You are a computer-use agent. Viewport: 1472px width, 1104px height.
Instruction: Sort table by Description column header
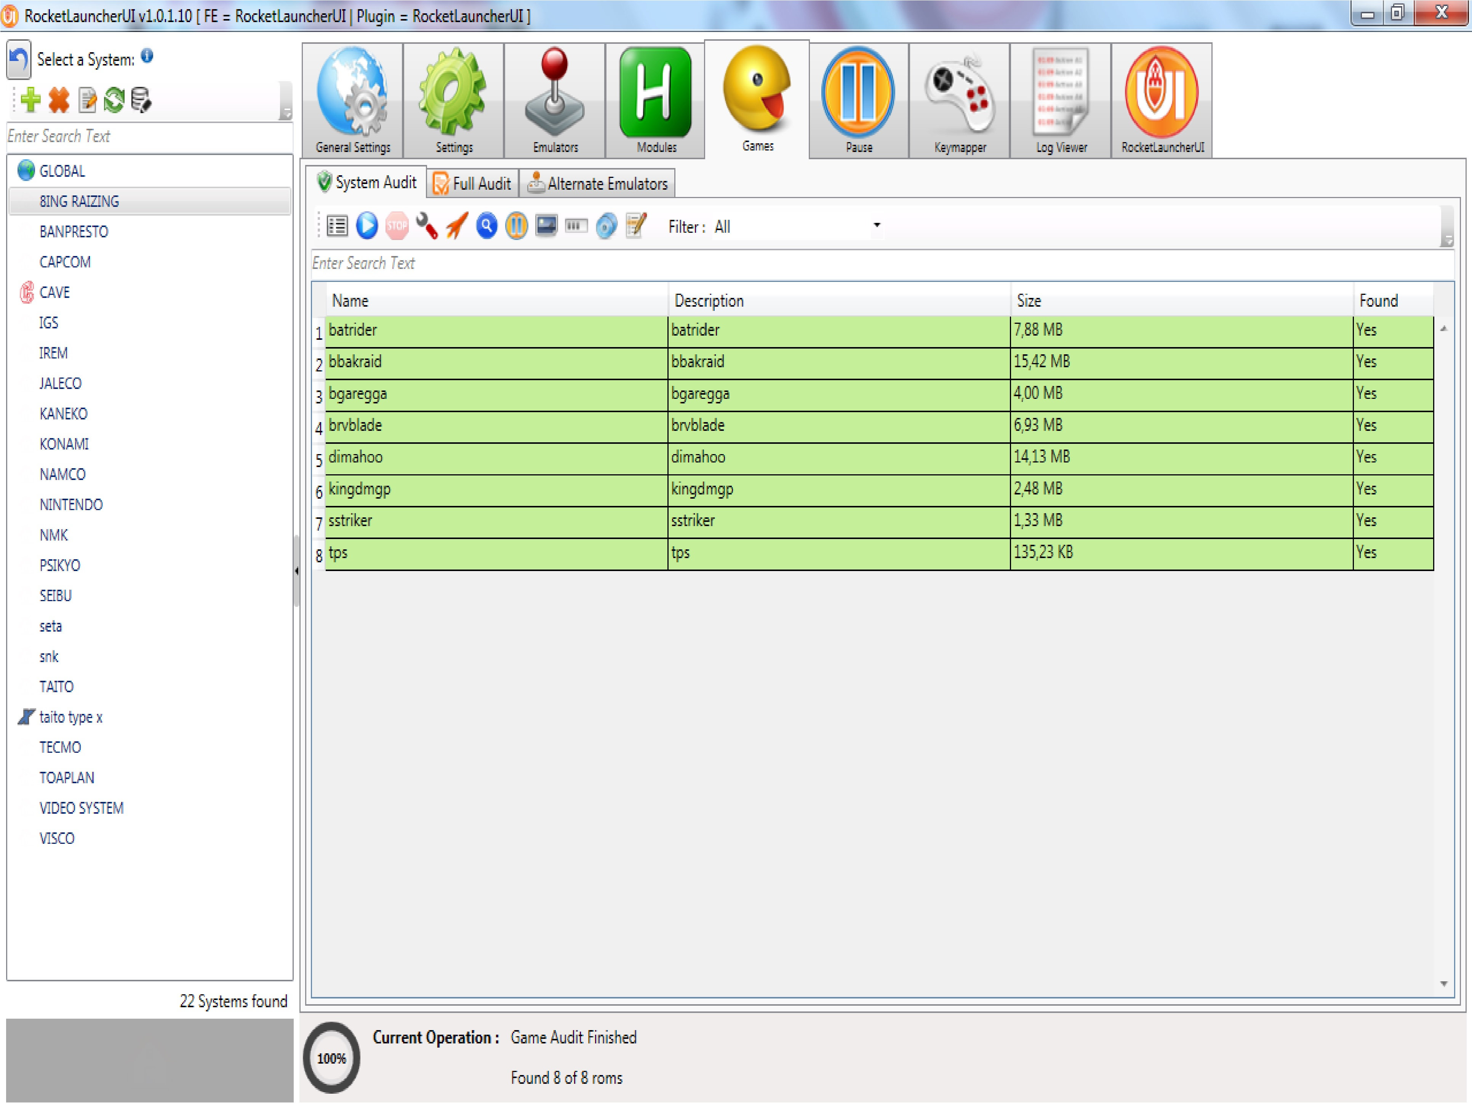[x=839, y=301]
